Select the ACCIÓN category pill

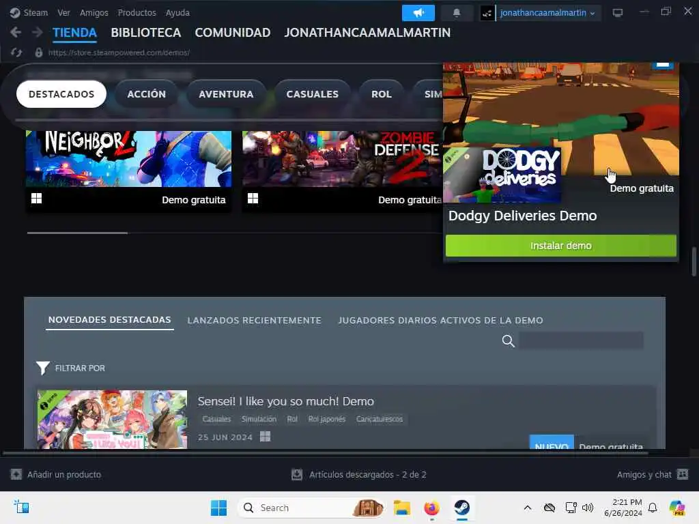[146, 94]
